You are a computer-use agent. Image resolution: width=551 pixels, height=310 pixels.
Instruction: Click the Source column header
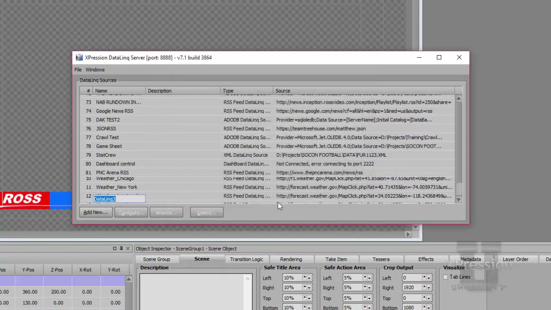point(364,91)
